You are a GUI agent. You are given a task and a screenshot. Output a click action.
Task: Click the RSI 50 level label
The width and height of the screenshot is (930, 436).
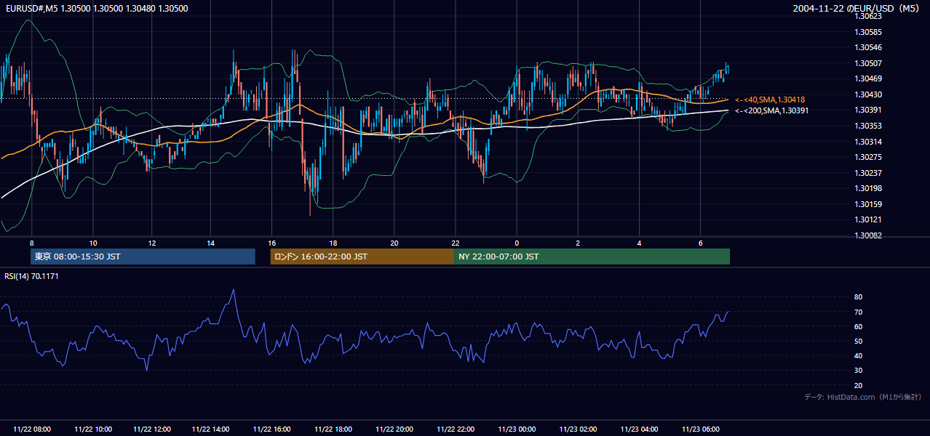tap(858, 341)
